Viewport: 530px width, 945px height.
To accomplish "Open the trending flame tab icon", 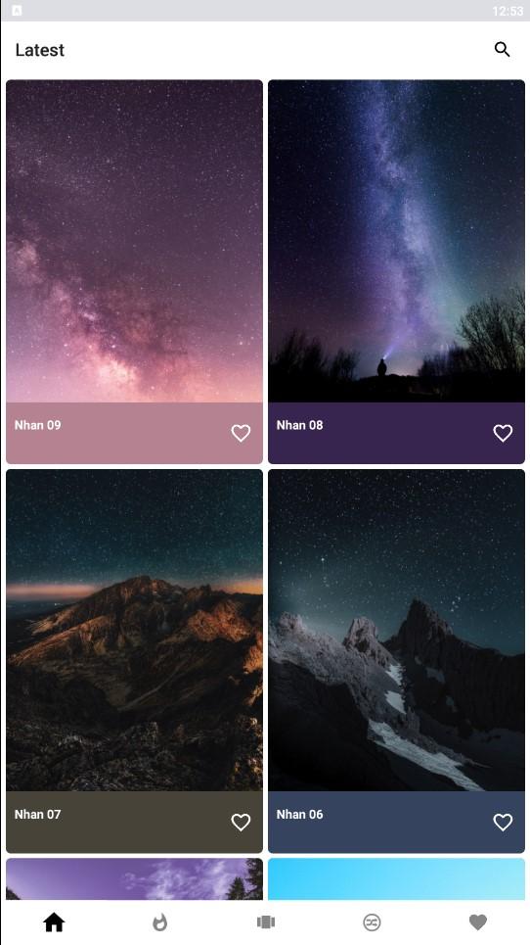I will tap(159, 922).
